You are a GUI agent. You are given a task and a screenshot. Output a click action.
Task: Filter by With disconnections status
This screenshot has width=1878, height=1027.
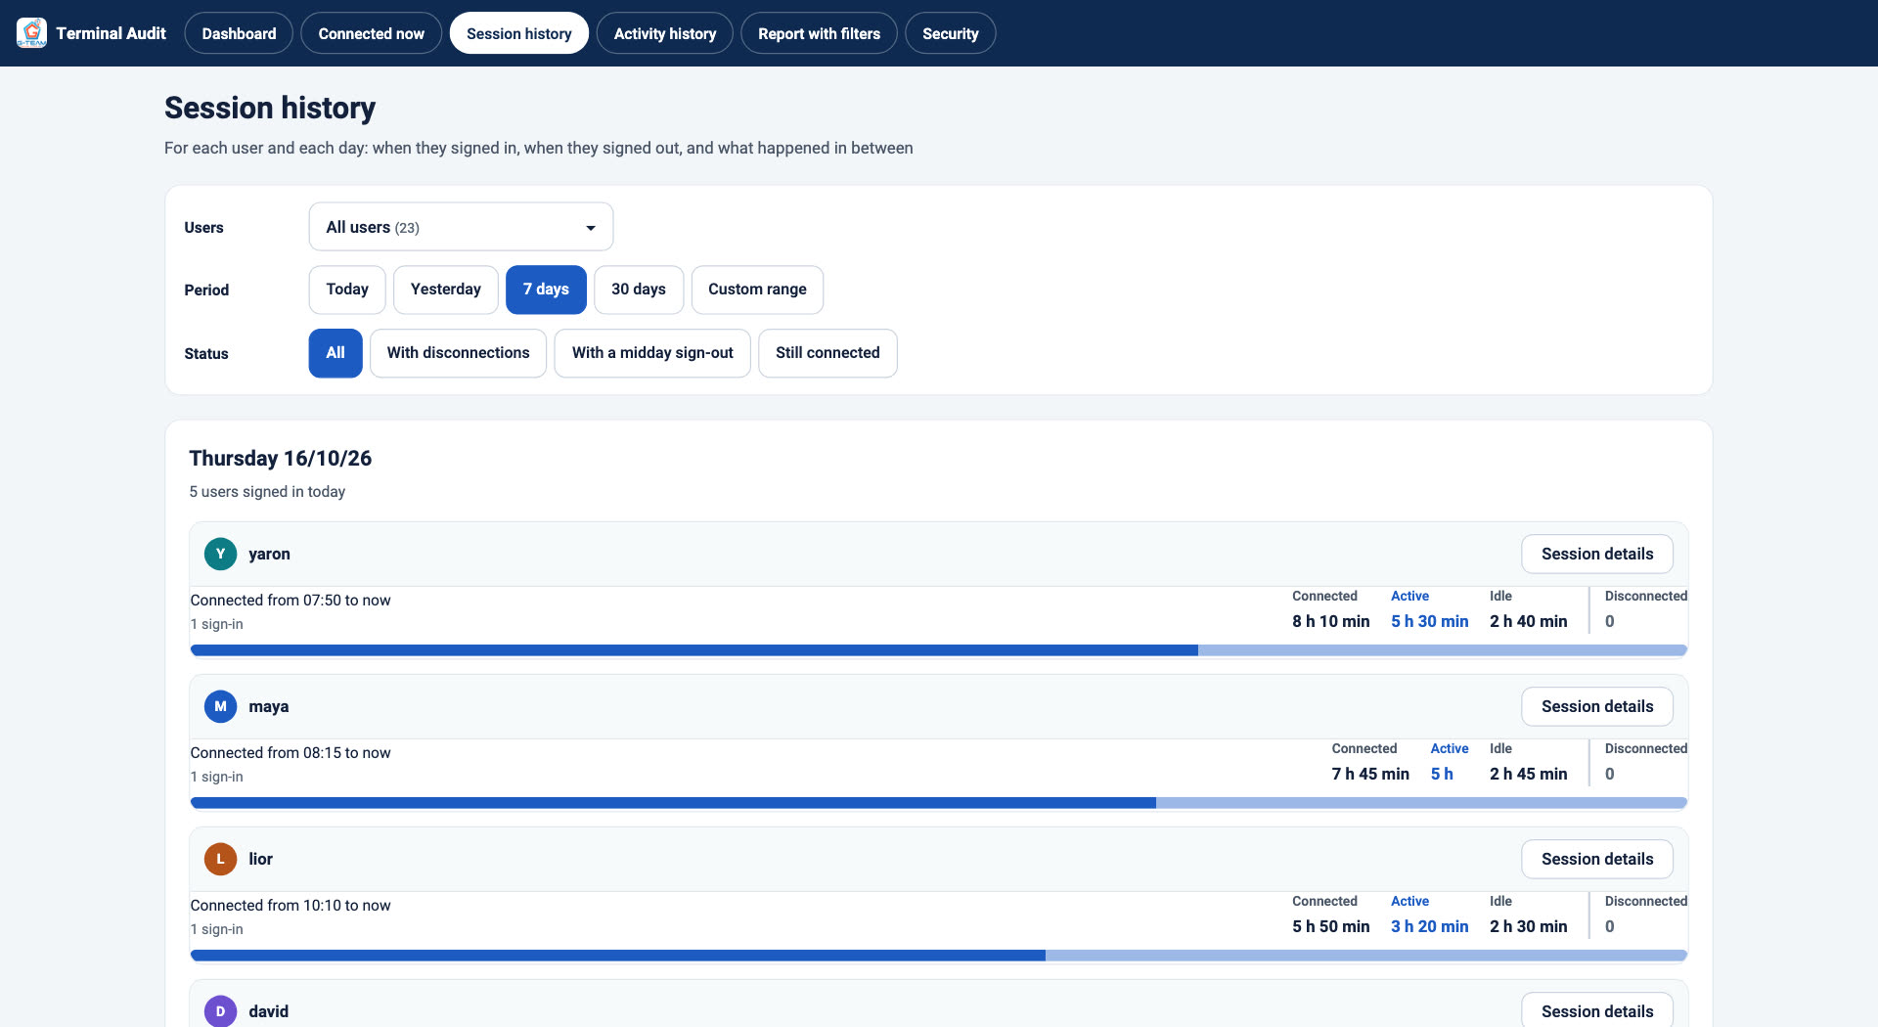coord(458,353)
